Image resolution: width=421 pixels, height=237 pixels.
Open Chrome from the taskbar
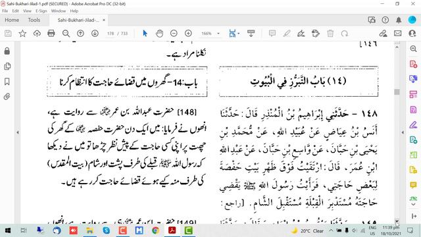click(x=155, y=230)
